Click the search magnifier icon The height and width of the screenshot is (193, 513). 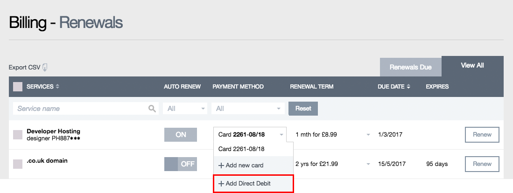coord(152,109)
